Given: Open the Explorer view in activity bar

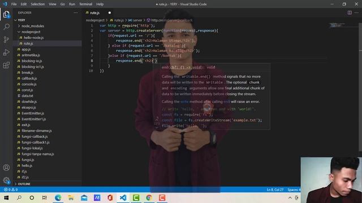Looking at the screenshot, I should click(6, 15).
